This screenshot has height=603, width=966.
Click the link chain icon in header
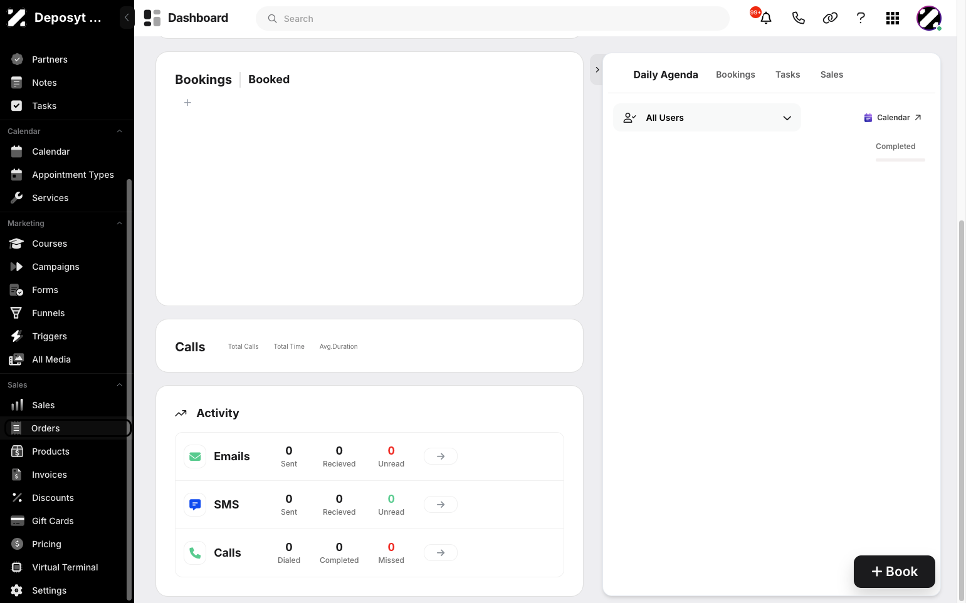click(x=830, y=18)
